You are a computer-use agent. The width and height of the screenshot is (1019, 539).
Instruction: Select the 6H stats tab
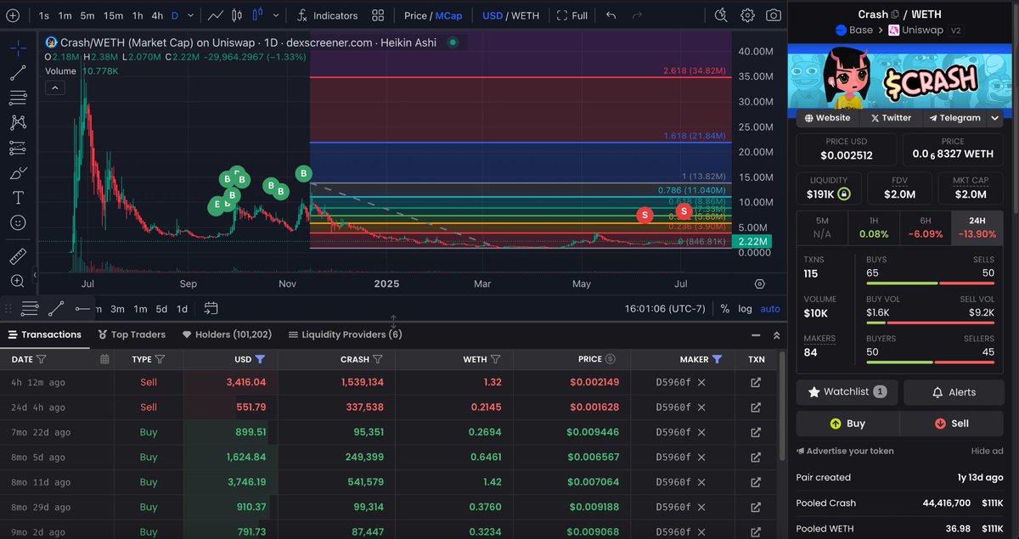click(x=926, y=227)
